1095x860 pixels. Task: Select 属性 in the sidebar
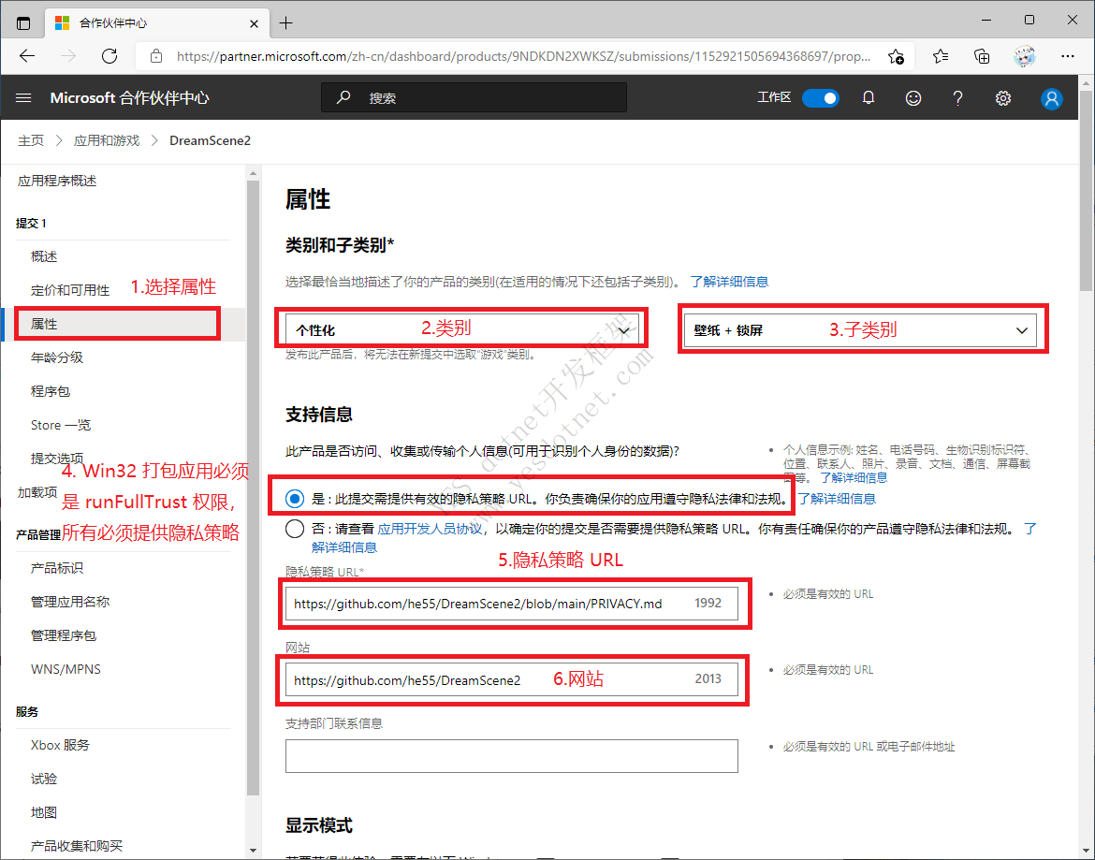point(44,324)
